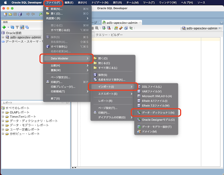This screenshot has width=224, height=175.
Task: Choose すべて閉じる(E) in the File menu
Action: pyautogui.click(x=67, y=30)
